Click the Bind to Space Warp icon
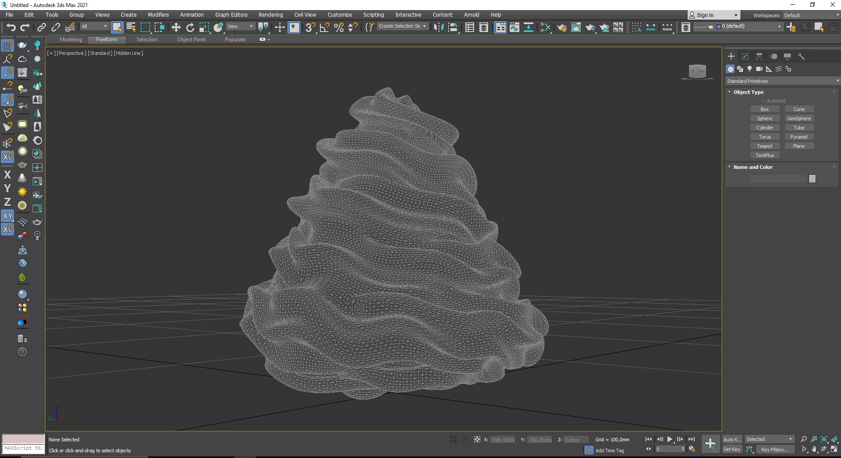Viewport: 841px width, 458px height. [x=70, y=27]
